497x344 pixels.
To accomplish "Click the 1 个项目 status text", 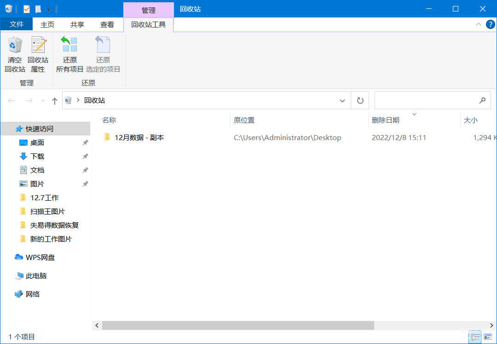I will [x=22, y=337].
